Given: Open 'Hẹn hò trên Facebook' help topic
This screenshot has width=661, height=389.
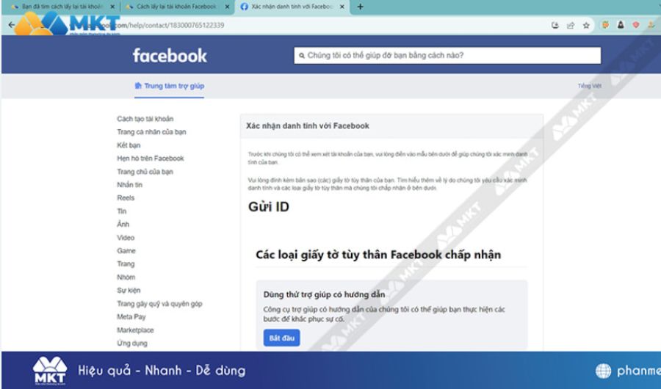Looking at the screenshot, I should pyautogui.click(x=151, y=159).
